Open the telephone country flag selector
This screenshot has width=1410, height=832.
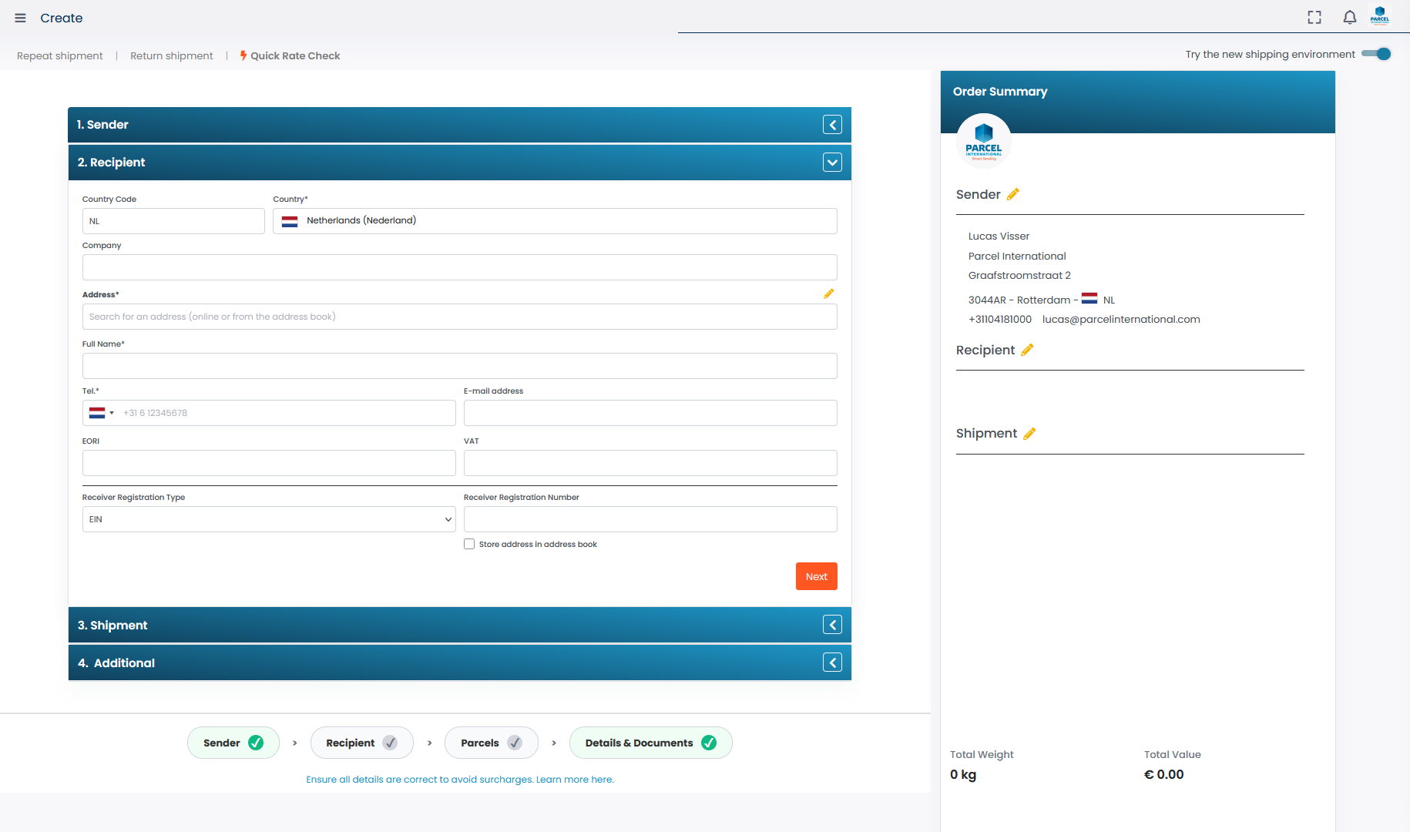(101, 413)
